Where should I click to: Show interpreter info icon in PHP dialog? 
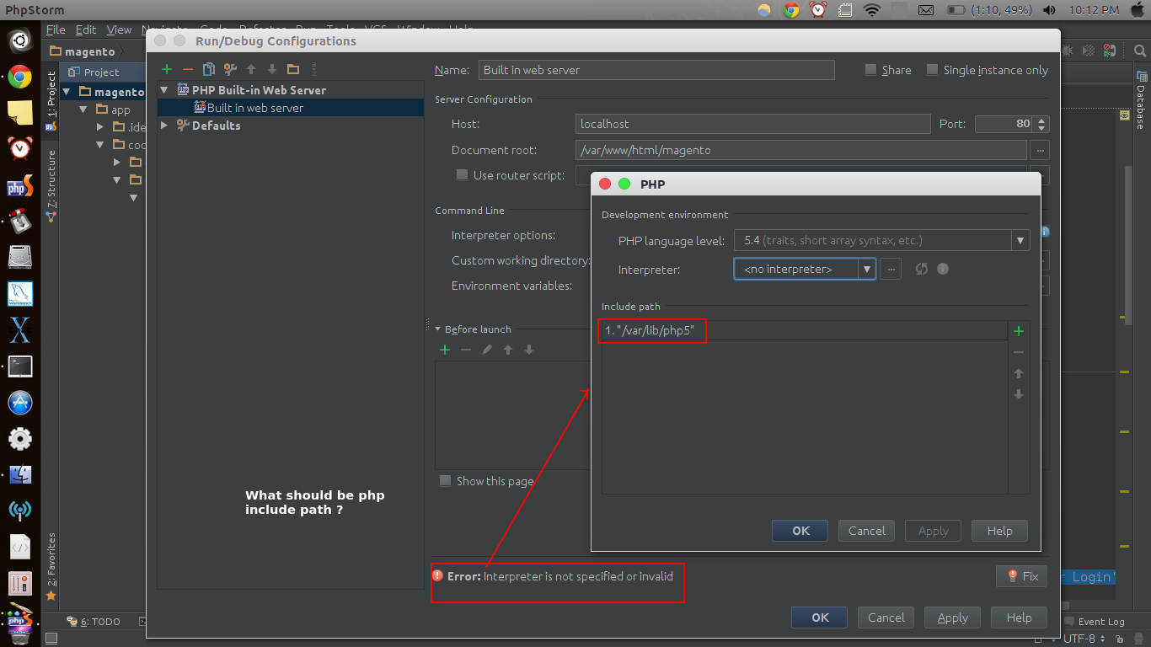(x=943, y=269)
